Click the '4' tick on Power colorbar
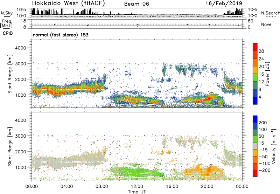Viewport: 280px width, 194px height. [x=260, y=97]
